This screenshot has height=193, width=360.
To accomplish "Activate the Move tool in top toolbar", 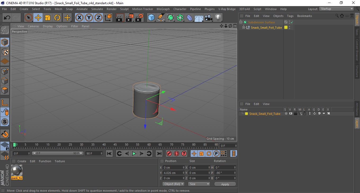I will tap(38, 18).
